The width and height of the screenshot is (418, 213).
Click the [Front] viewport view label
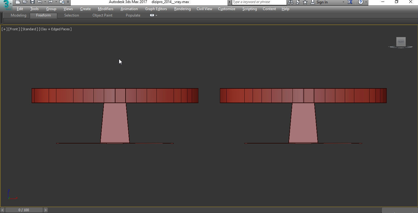pyautogui.click(x=14, y=29)
